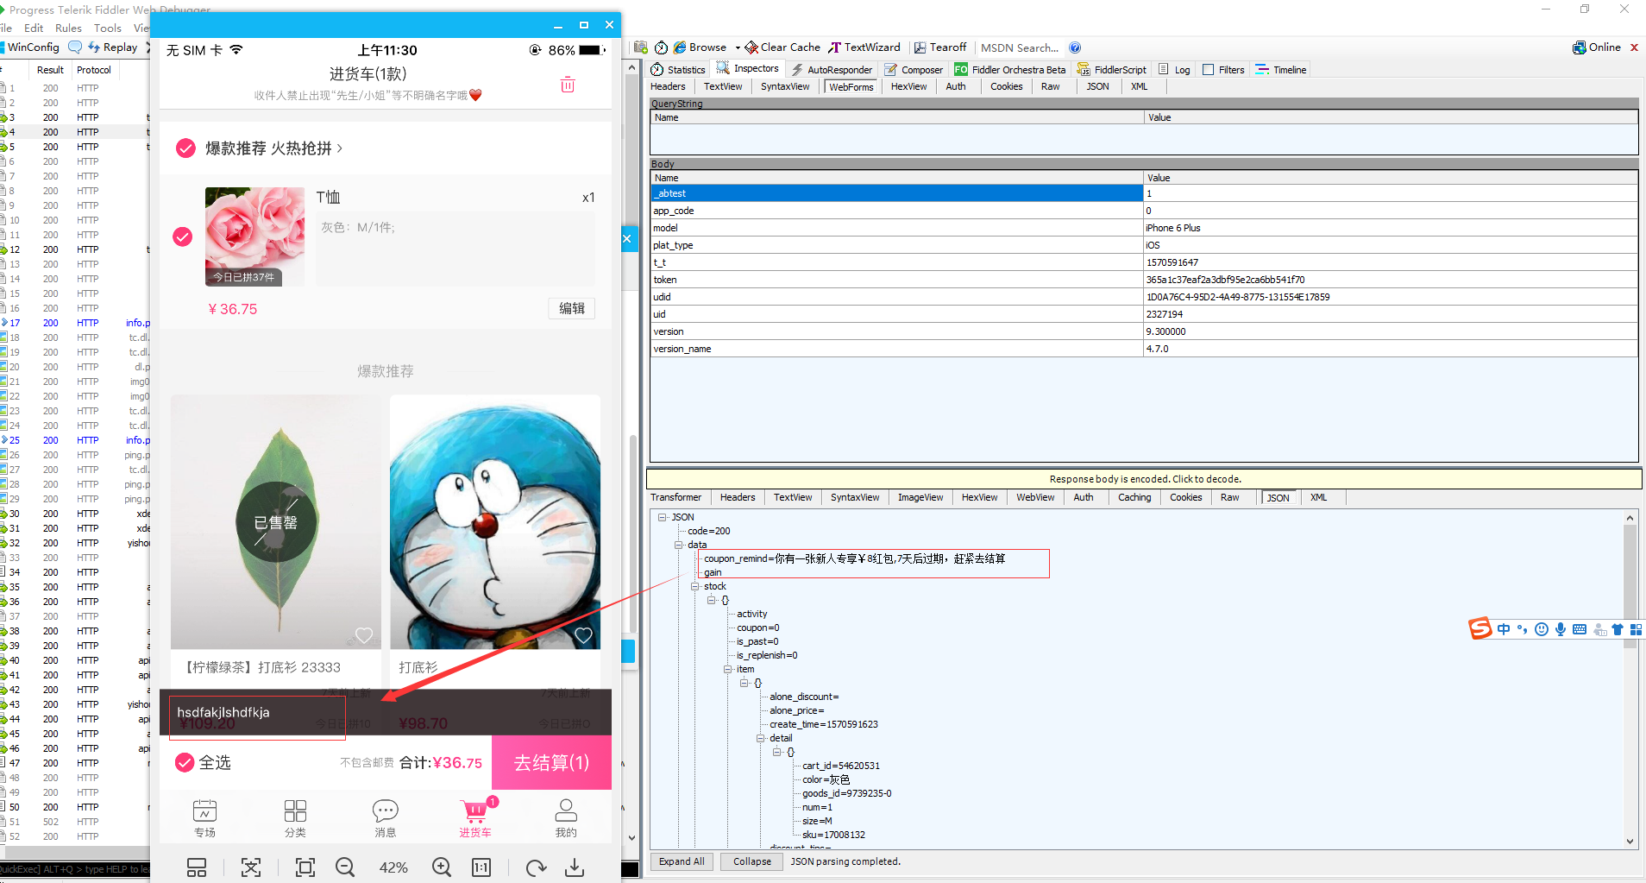Collapse the stock node in JSON tree

coord(695,586)
